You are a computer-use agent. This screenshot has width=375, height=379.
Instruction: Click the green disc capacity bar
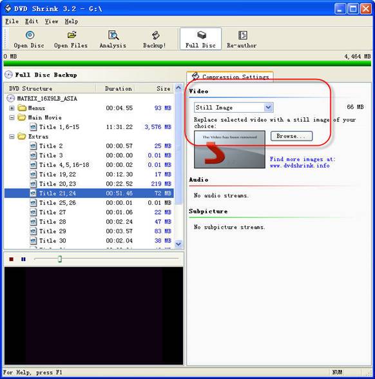(187, 63)
